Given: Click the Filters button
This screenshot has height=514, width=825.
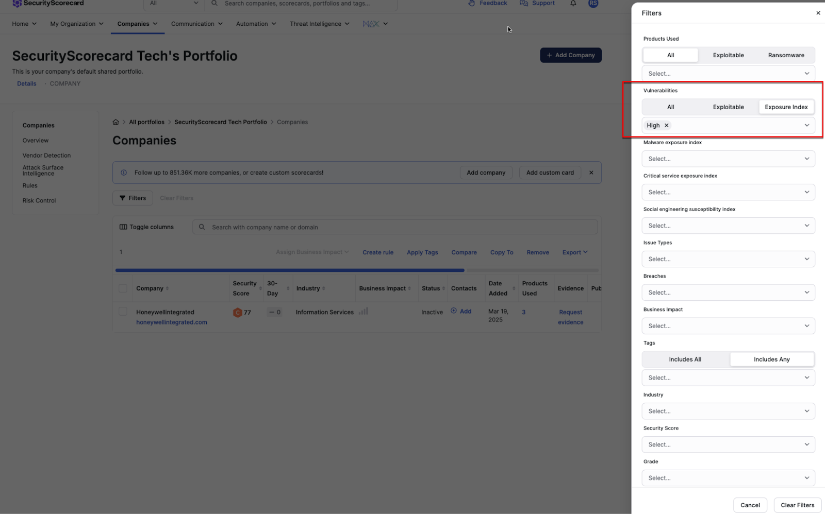Looking at the screenshot, I should (x=133, y=198).
